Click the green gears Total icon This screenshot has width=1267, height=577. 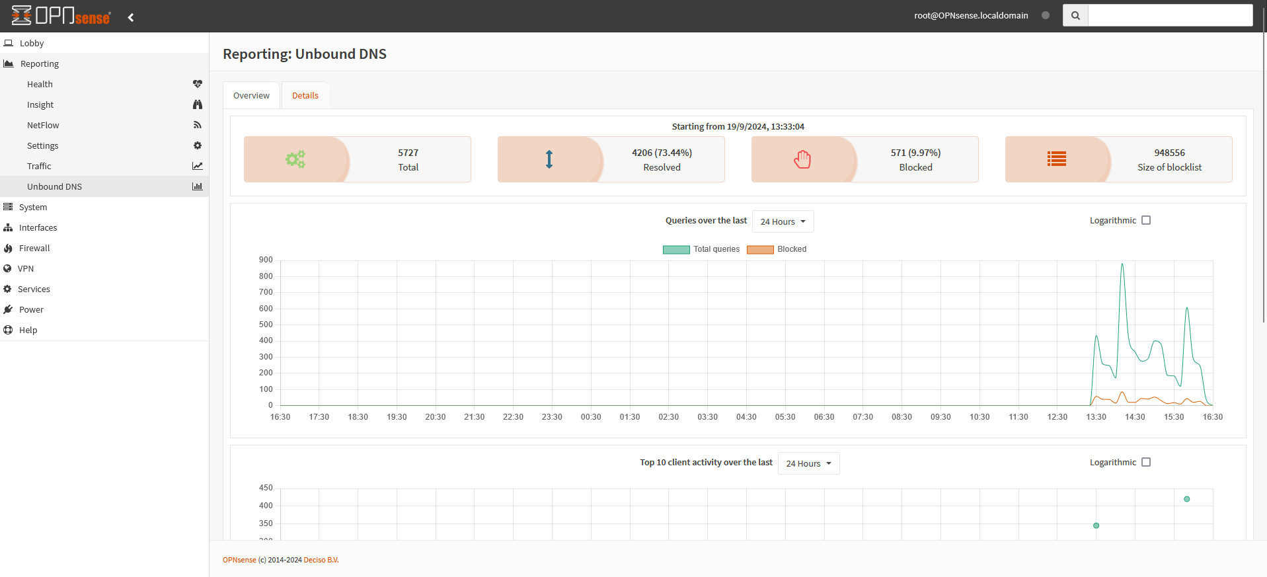coord(295,159)
